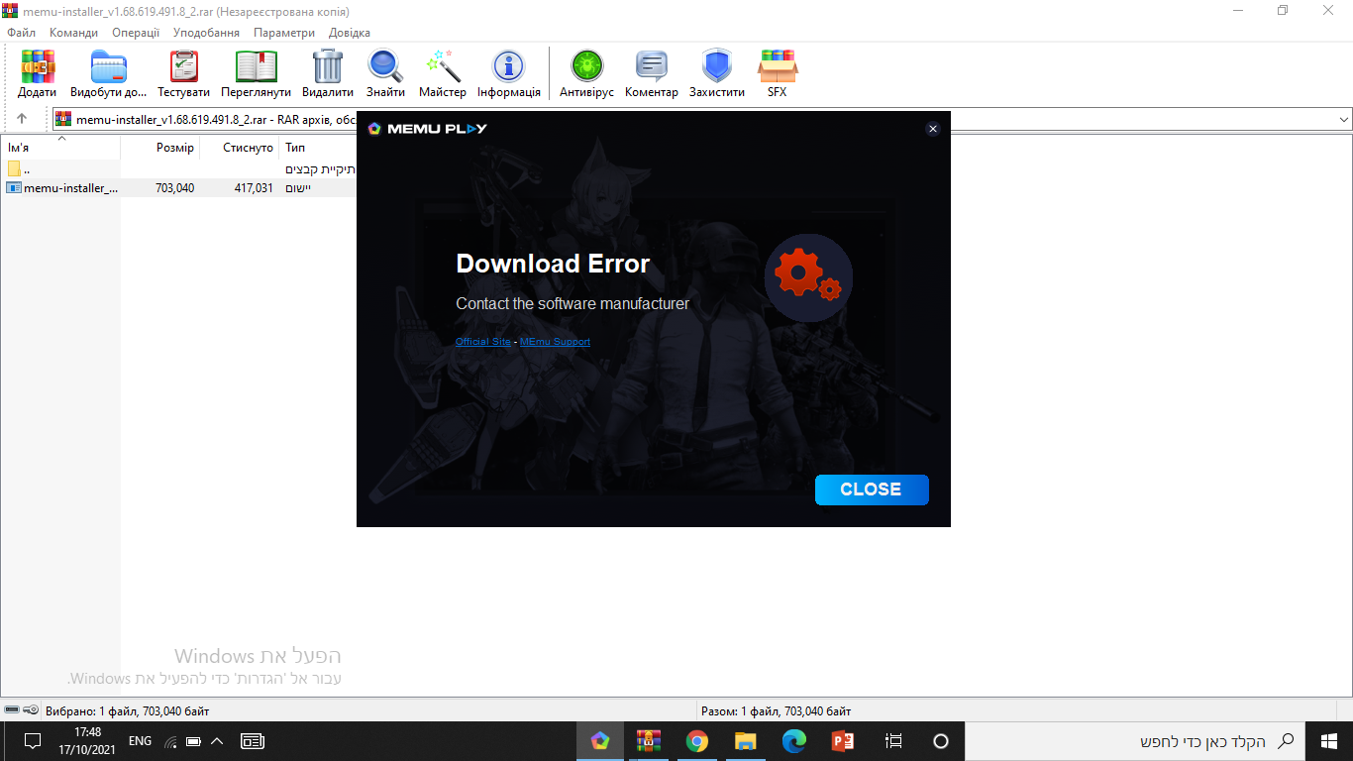Switch to WinRAR on the taskbar

click(x=649, y=741)
